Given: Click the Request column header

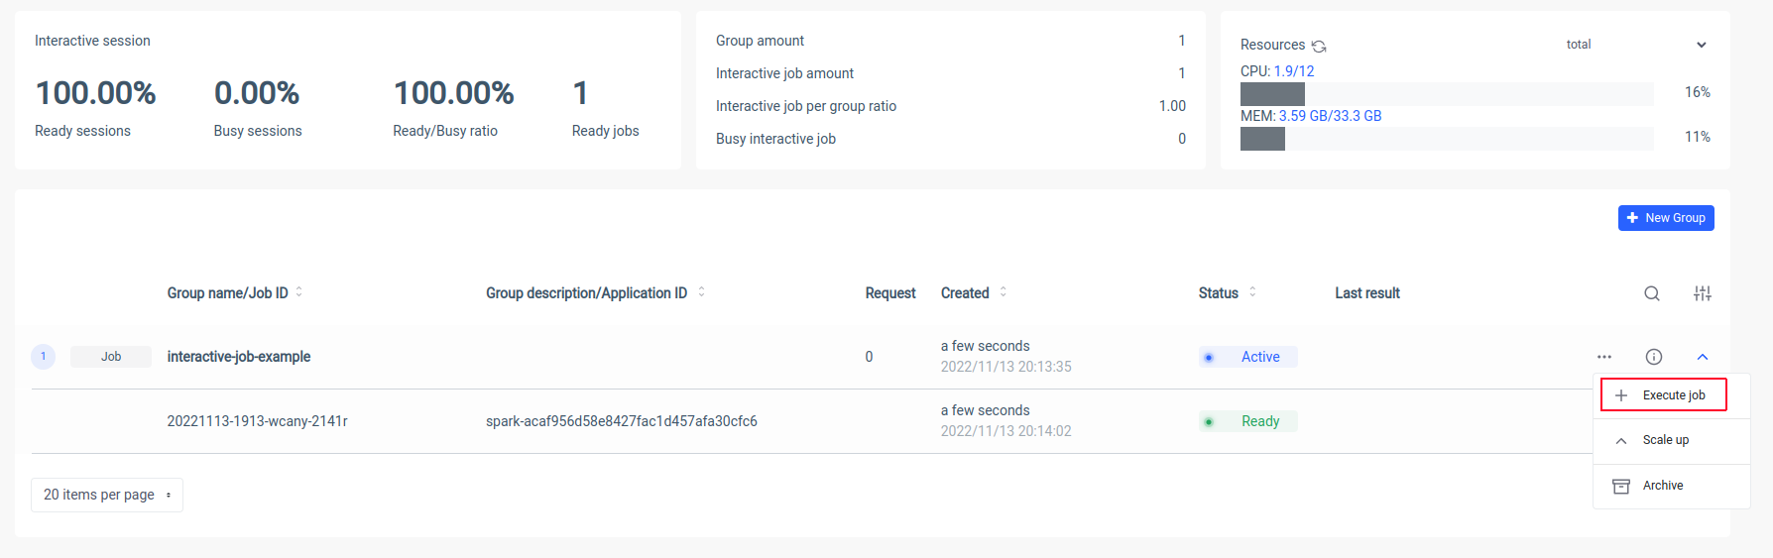Looking at the screenshot, I should (x=890, y=293).
